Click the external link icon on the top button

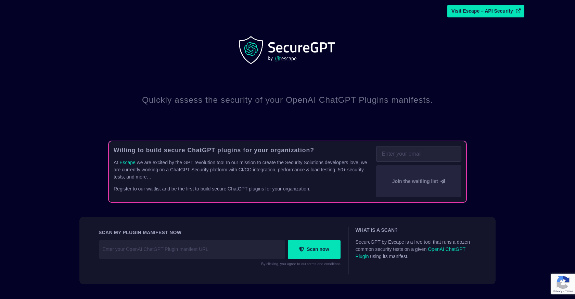pyautogui.click(x=518, y=11)
